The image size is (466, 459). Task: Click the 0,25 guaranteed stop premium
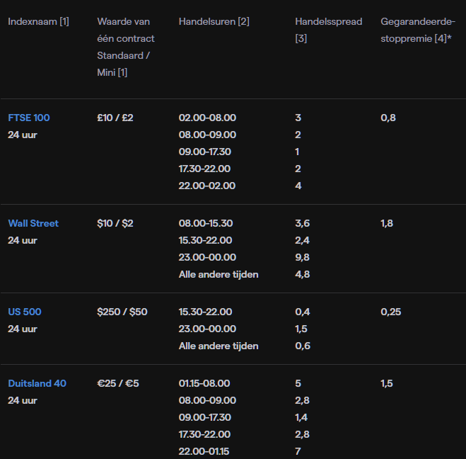click(x=392, y=312)
